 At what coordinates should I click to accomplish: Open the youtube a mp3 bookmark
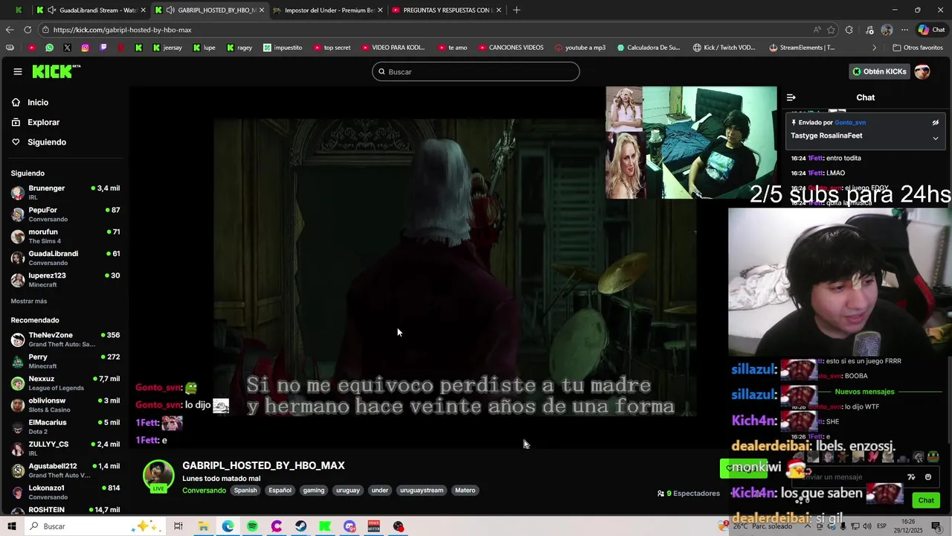(579, 48)
